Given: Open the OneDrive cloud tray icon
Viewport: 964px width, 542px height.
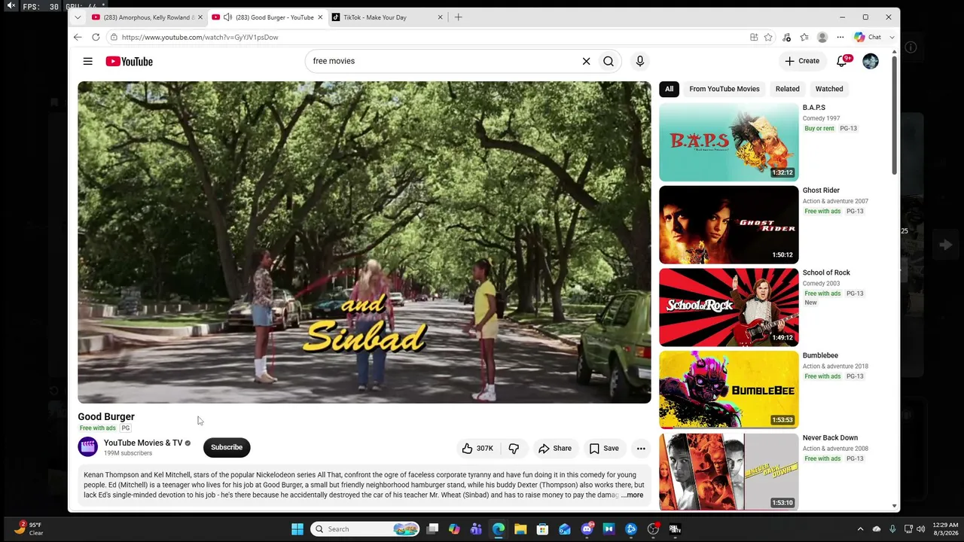Looking at the screenshot, I should pyautogui.click(x=877, y=529).
